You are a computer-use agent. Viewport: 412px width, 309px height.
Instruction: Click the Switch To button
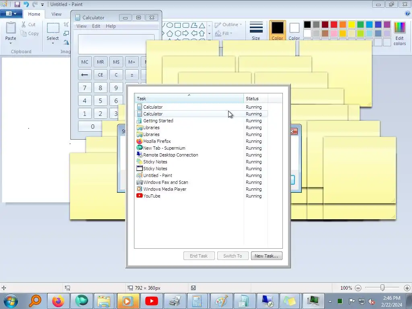[233, 255]
